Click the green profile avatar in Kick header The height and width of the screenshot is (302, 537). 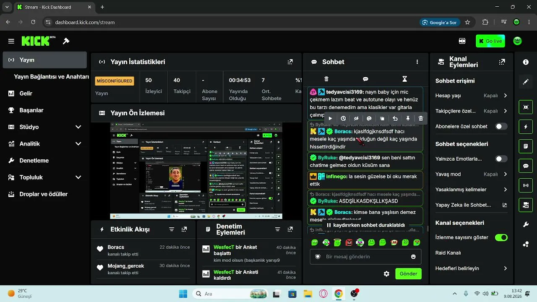pyautogui.click(x=518, y=41)
